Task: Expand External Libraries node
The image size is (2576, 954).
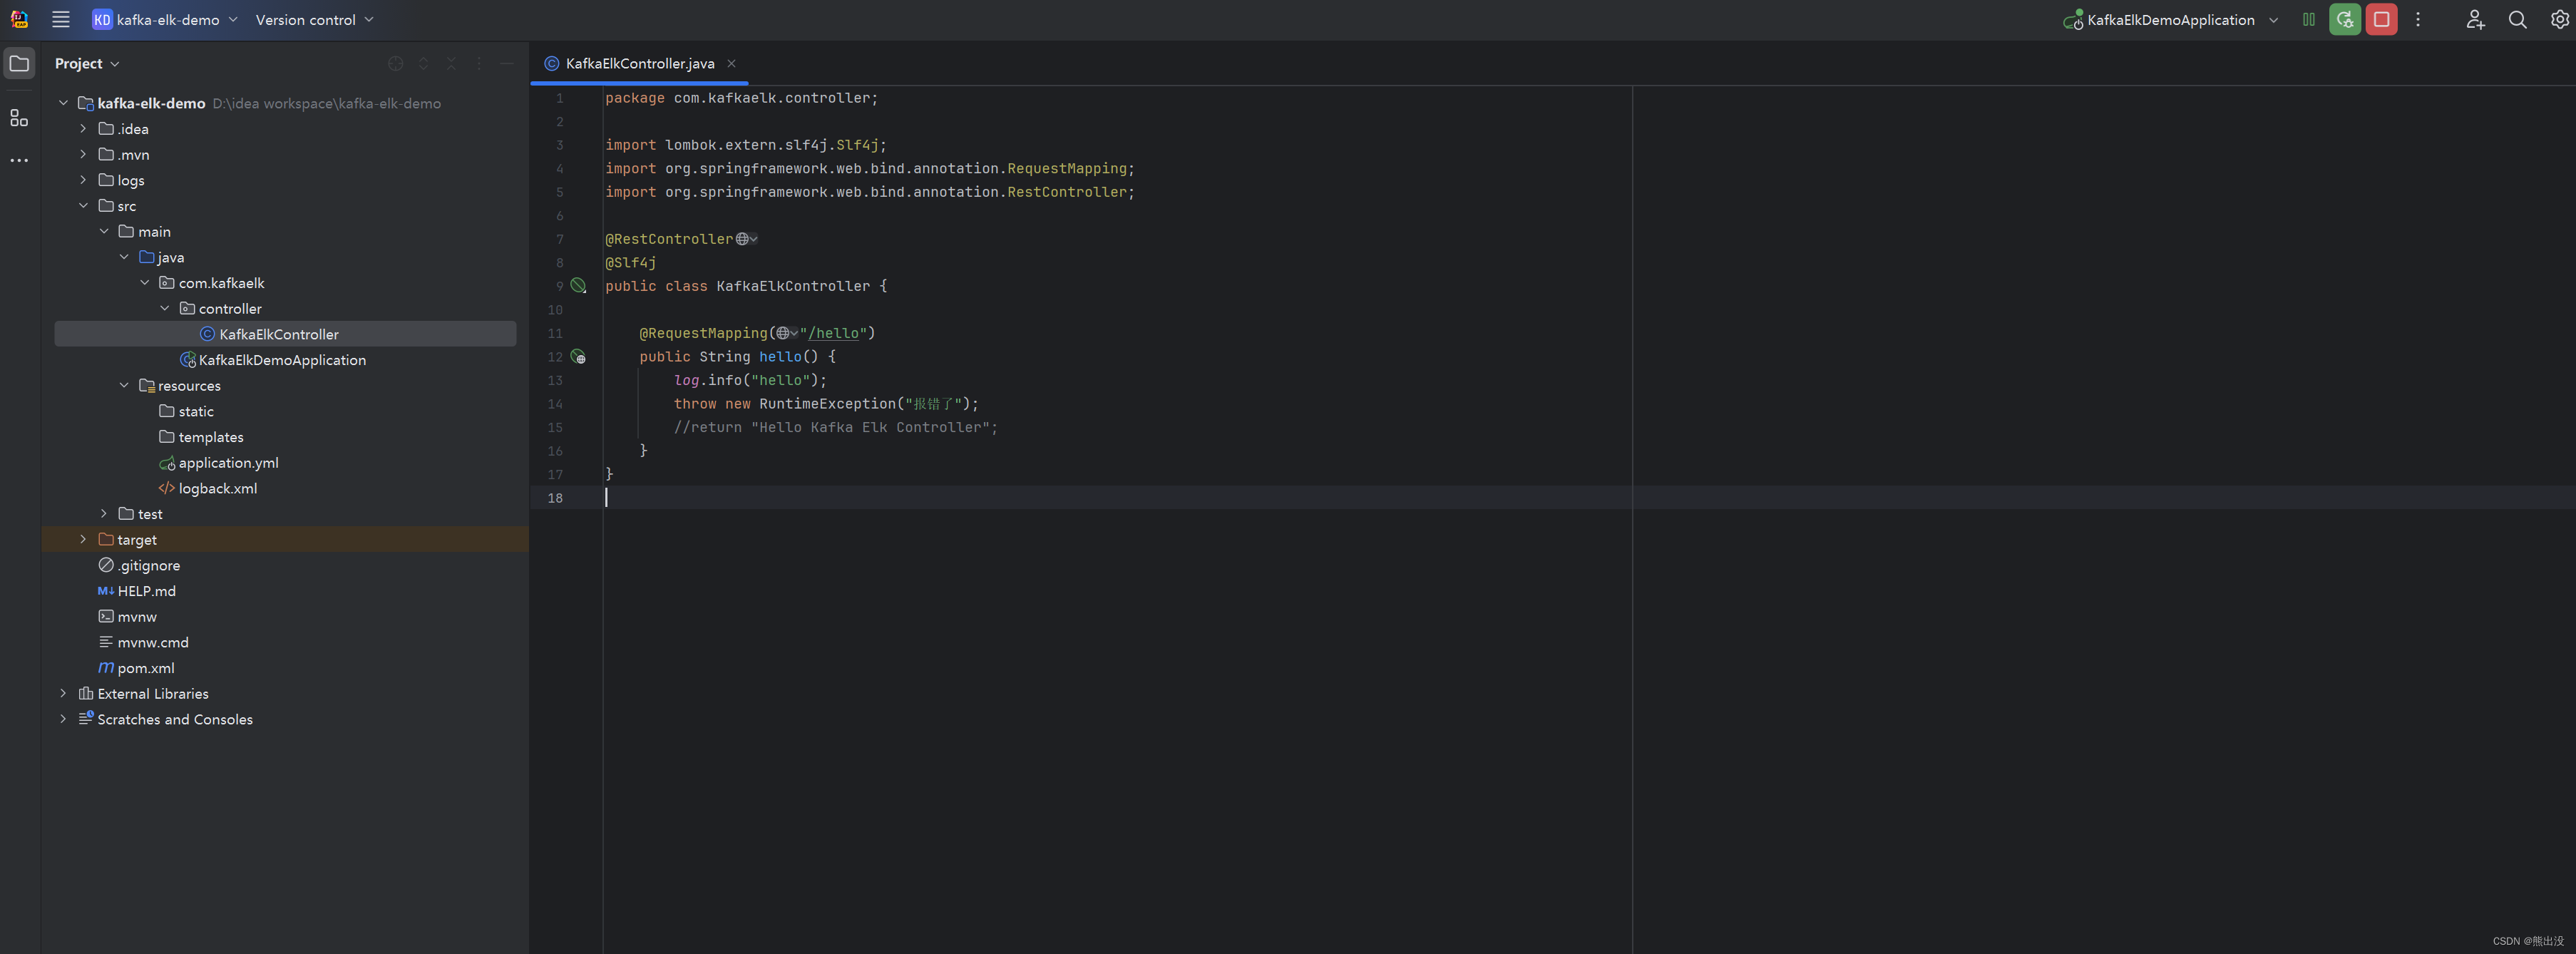Action: point(63,694)
